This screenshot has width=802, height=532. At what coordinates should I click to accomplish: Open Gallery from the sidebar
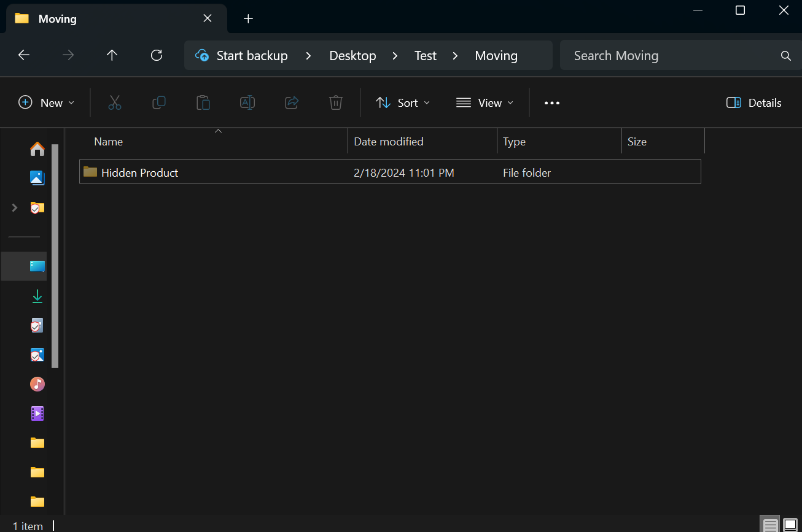37,178
